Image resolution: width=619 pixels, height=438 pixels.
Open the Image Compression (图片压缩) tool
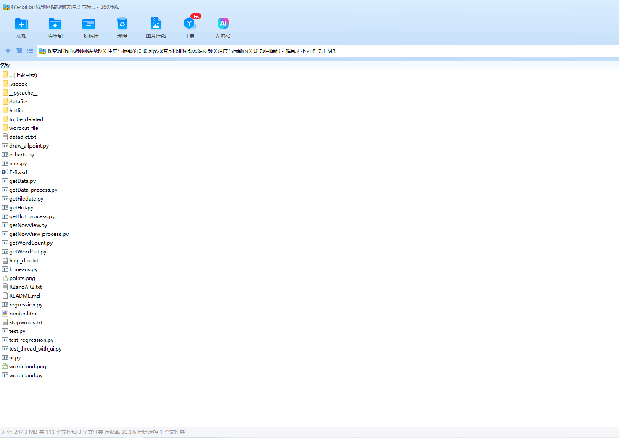pos(156,24)
